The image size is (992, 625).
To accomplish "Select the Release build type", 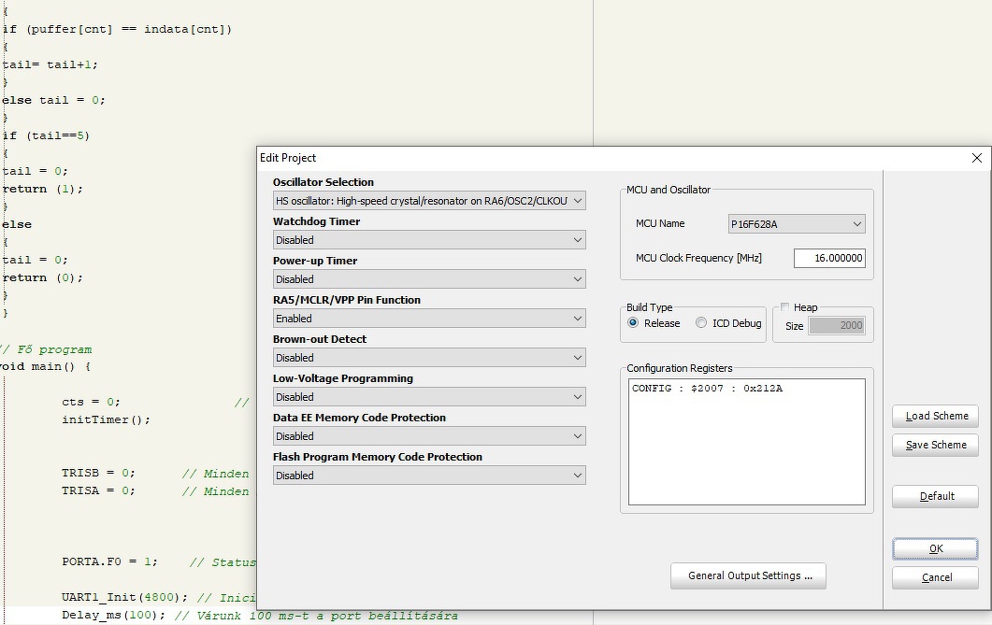I will 634,323.
